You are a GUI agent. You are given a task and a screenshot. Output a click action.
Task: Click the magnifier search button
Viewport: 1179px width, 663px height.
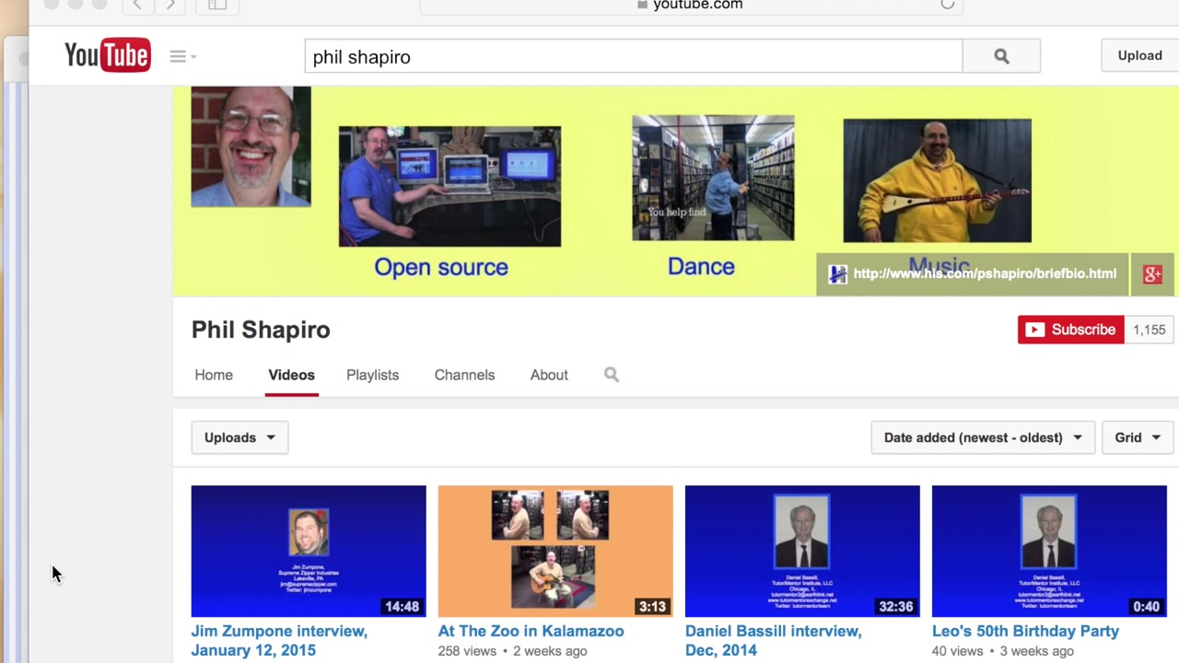coord(1001,56)
